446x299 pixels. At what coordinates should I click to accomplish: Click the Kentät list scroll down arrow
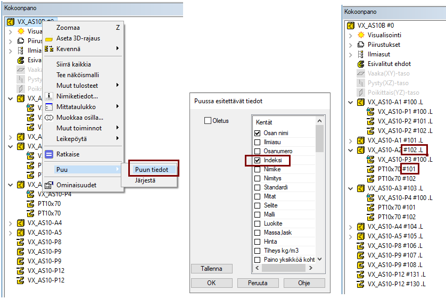[320, 259]
